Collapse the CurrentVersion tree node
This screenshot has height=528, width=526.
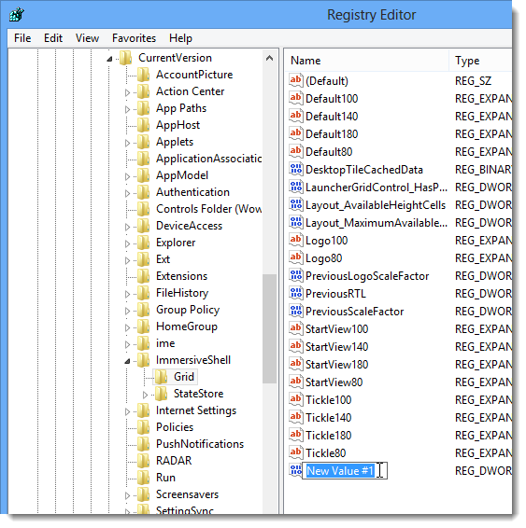click(x=109, y=59)
